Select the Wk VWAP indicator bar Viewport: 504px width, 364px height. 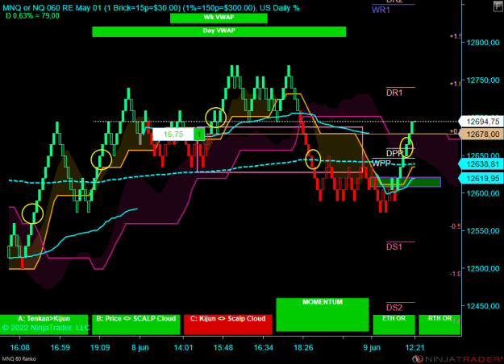[219, 18]
